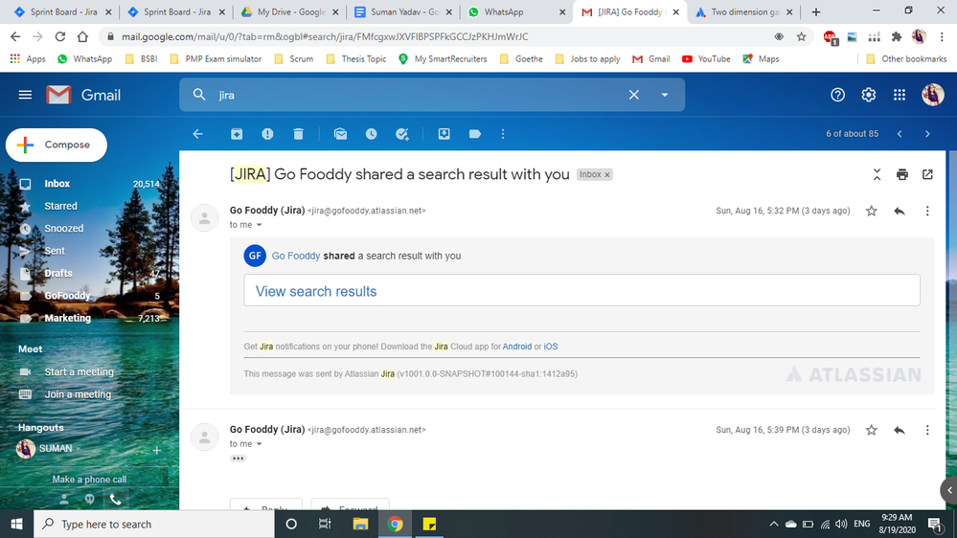Image resolution: width=957 pixels, height=538 pixels.
Task: Show hidden system tray icons
Action: (773, 524)
